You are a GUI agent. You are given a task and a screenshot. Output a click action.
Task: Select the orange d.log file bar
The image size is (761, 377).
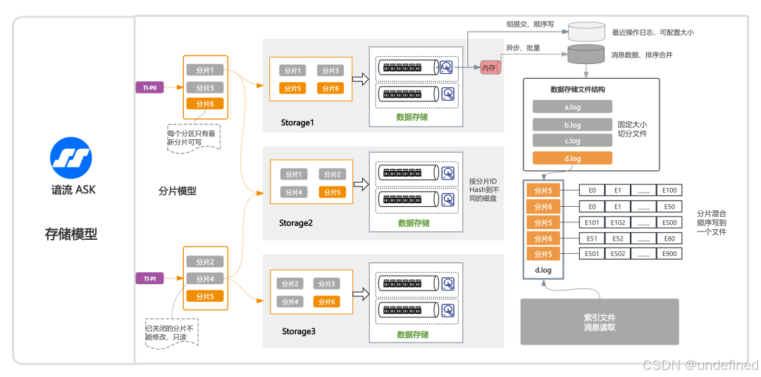coord(572,158)
